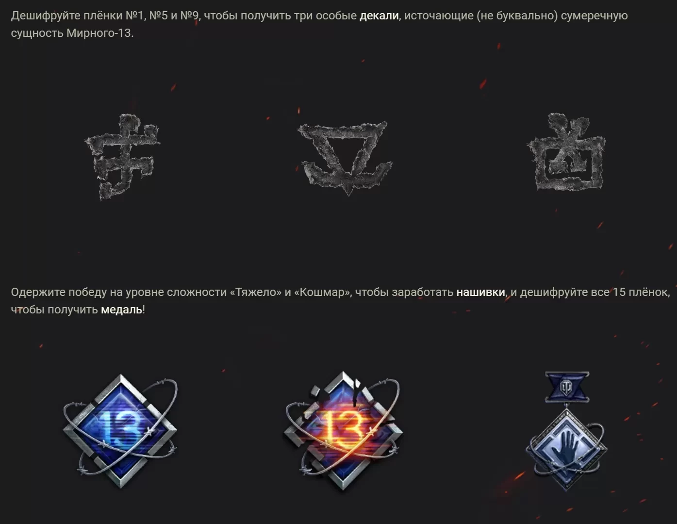Click the bold word «декали»
Screen dimensions: 677x524
(x=379, y=16)
